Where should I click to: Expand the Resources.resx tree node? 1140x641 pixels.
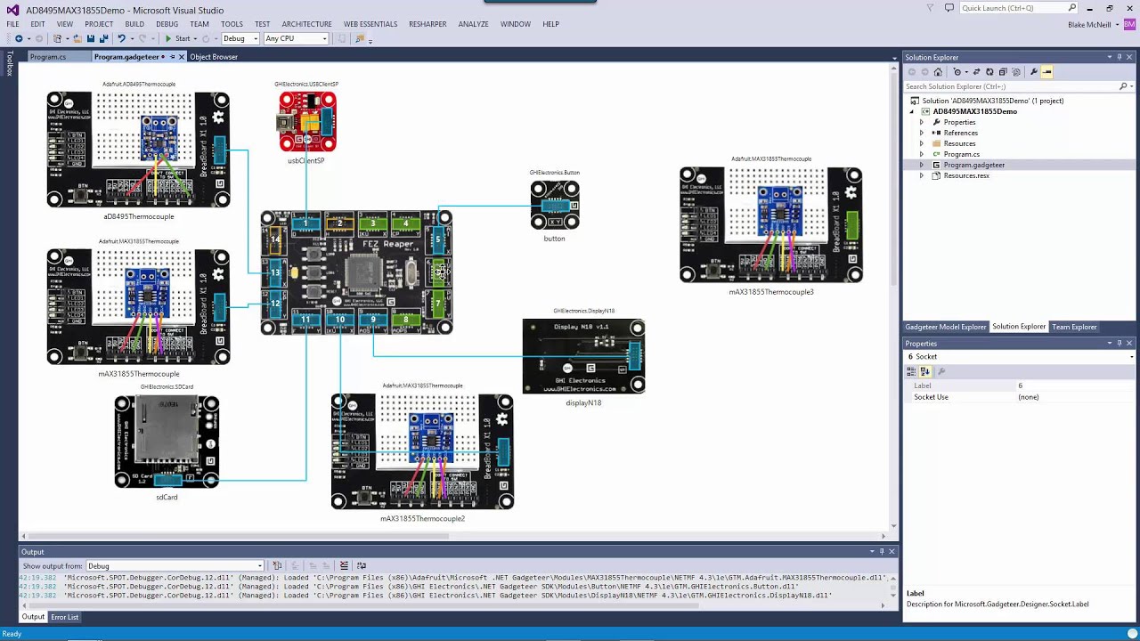(x=922, y=175)
